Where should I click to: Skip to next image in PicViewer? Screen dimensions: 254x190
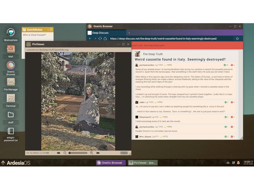98,153
